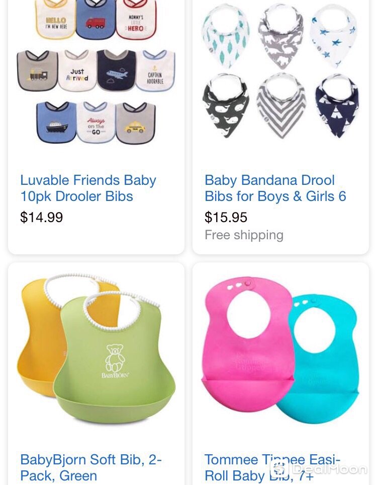Open BabyBjorn Soft Bib 2-Pack Green link
Viewport: 377px width, 485px height.
click(91, 467)
